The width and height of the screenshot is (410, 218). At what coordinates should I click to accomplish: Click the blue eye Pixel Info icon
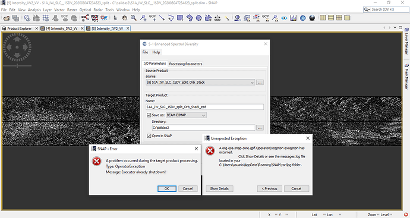point(284,18)
